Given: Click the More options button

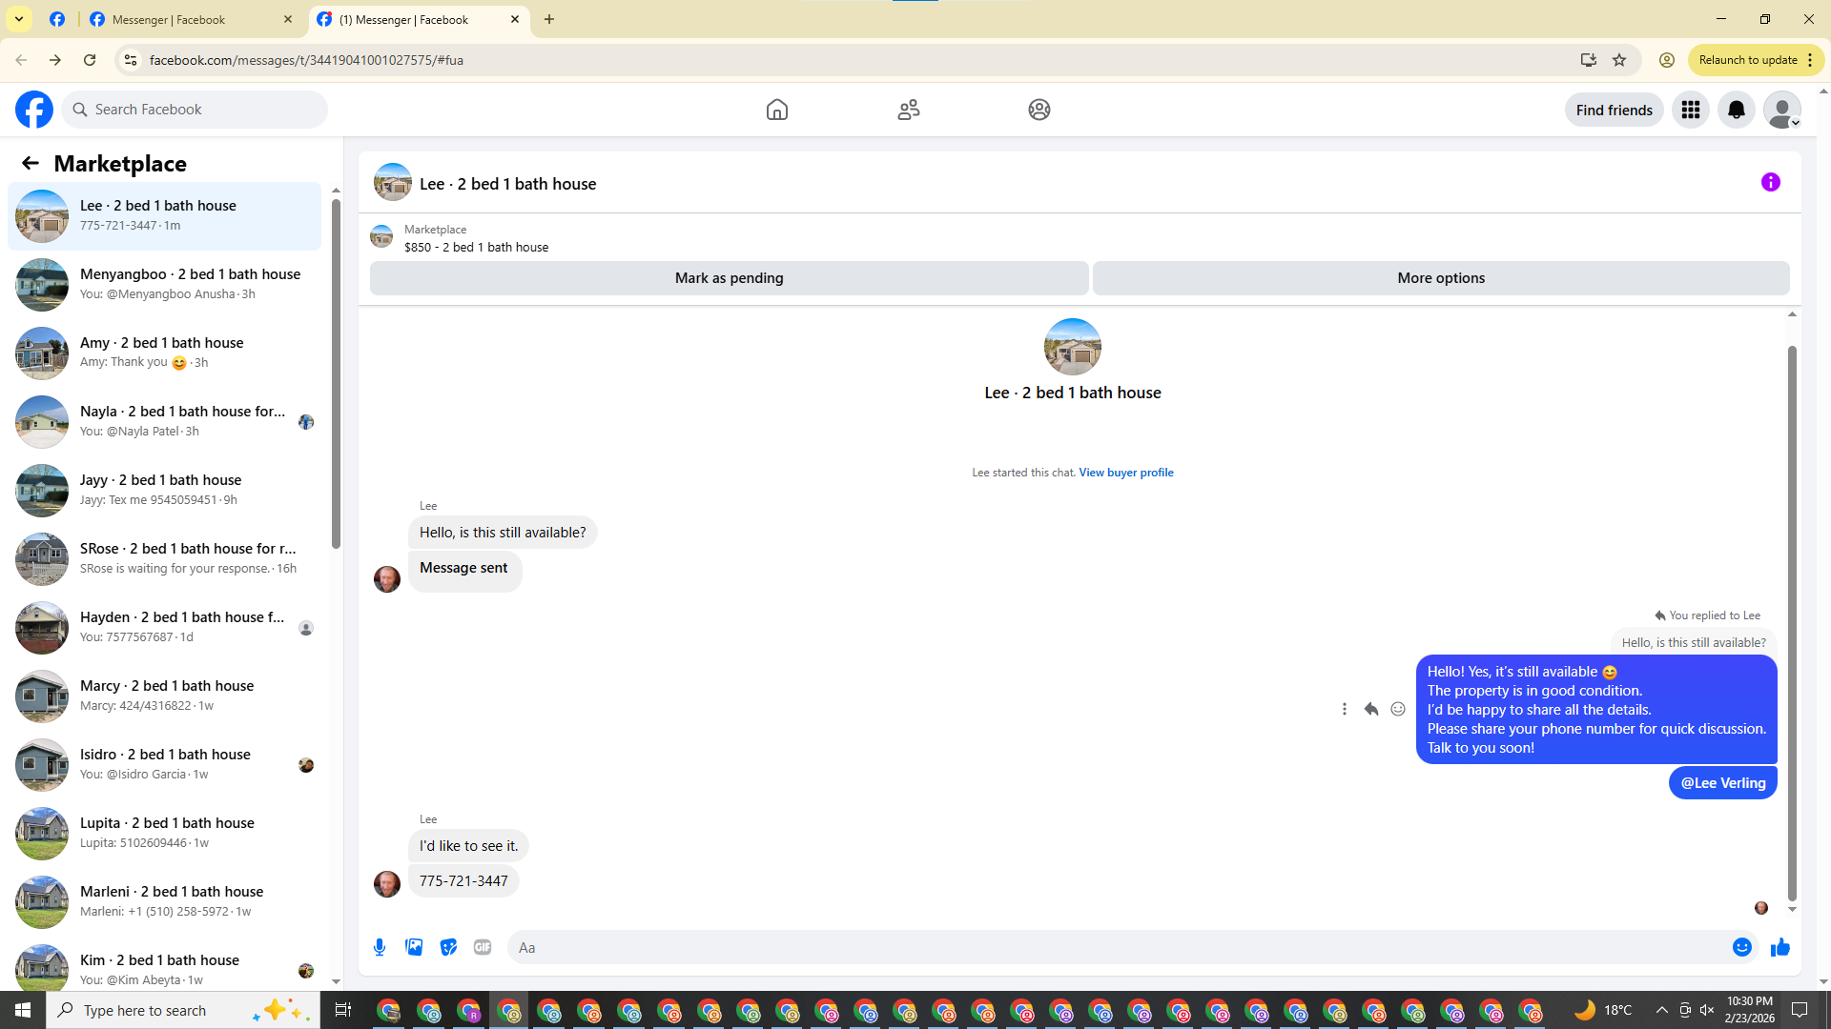Looking at the screenshot, I should pyautogui.click(x=1440, y=278).
